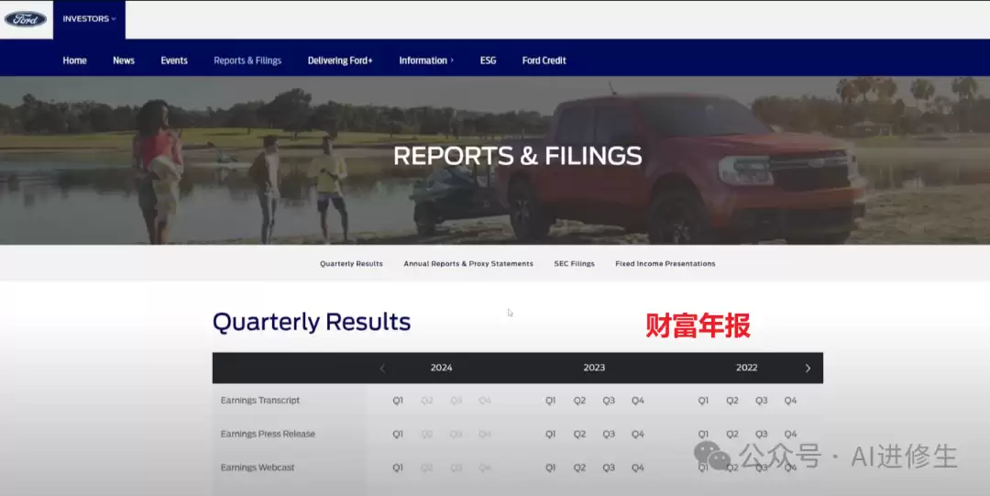Open 2022 Q3 Earnings Transcript
Image resolution: width=990 pixels, height=496 pixels.
point(762,401)
